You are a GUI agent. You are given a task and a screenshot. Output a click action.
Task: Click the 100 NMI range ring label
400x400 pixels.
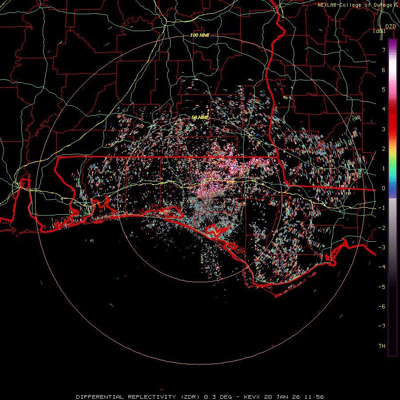point(200,35)
